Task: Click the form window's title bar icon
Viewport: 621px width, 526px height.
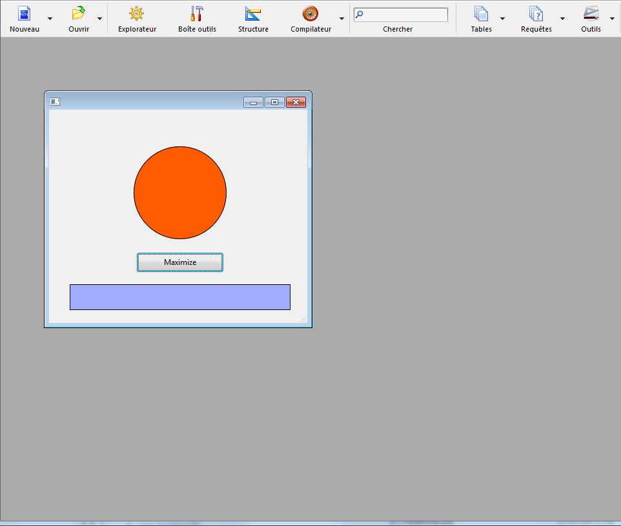Action: point(55,102)
